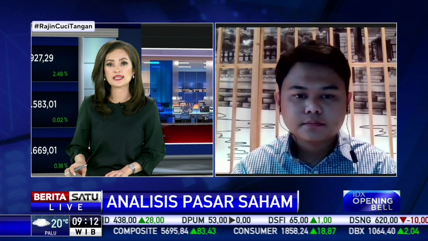This screenshot has width=428, height=241.
Task: Click the DBX value 1064,40
Action: [x=381, y=231]
